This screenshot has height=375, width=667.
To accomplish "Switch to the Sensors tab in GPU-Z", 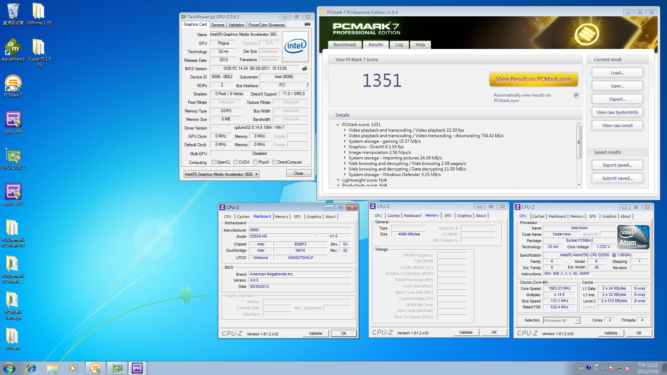I will (x=217, y=25).
